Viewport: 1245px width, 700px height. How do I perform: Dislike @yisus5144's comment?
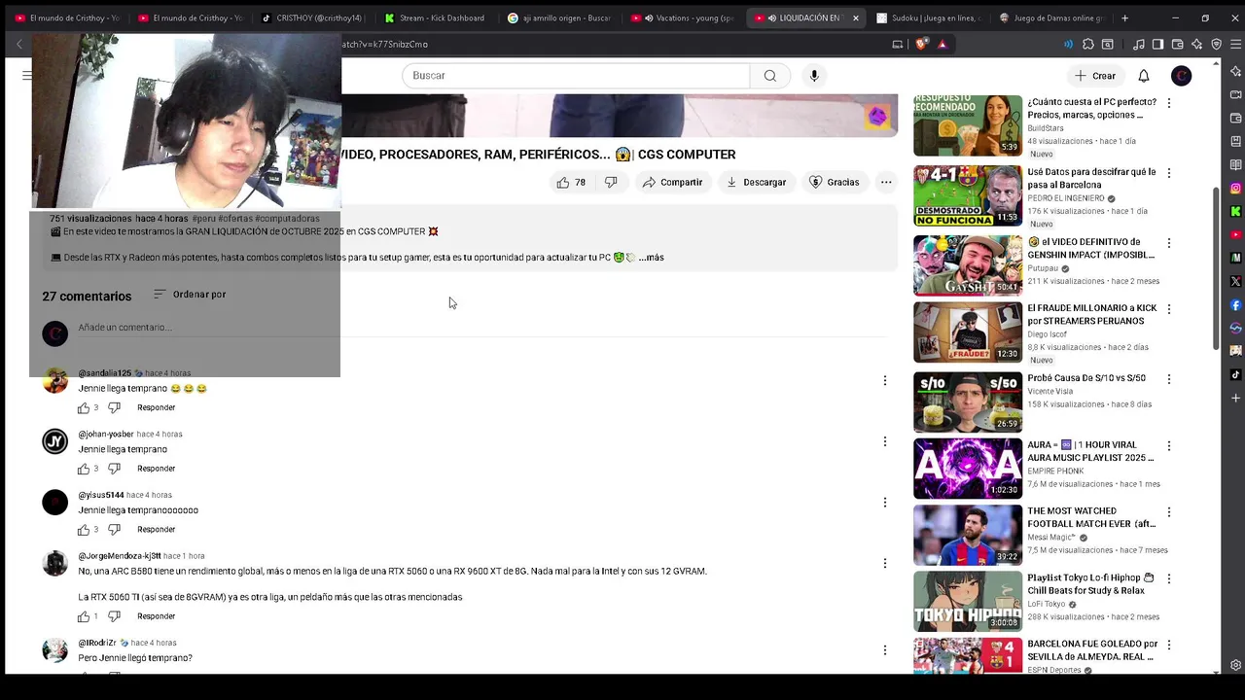click(114, 530)
